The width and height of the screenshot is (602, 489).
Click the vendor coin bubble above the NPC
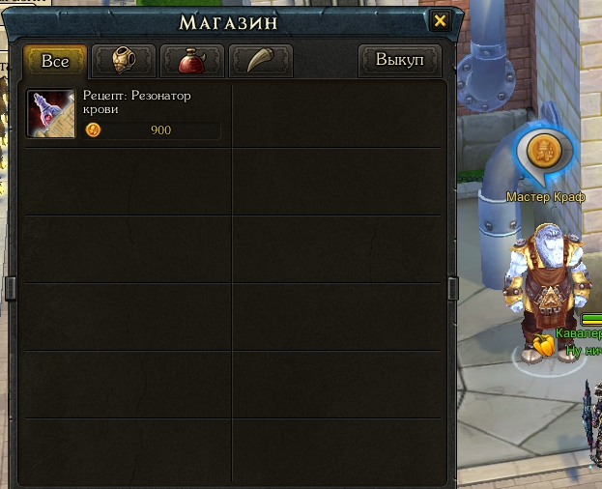544,154
